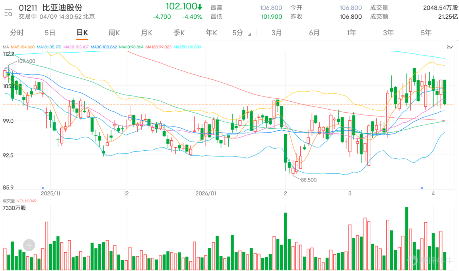Tap the gray plus floating button

coord(29,245)
